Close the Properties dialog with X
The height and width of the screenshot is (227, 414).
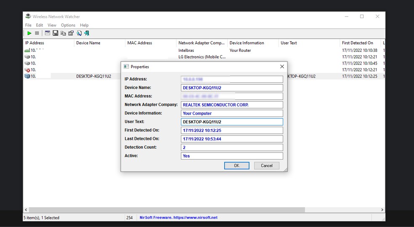point(282,67)
